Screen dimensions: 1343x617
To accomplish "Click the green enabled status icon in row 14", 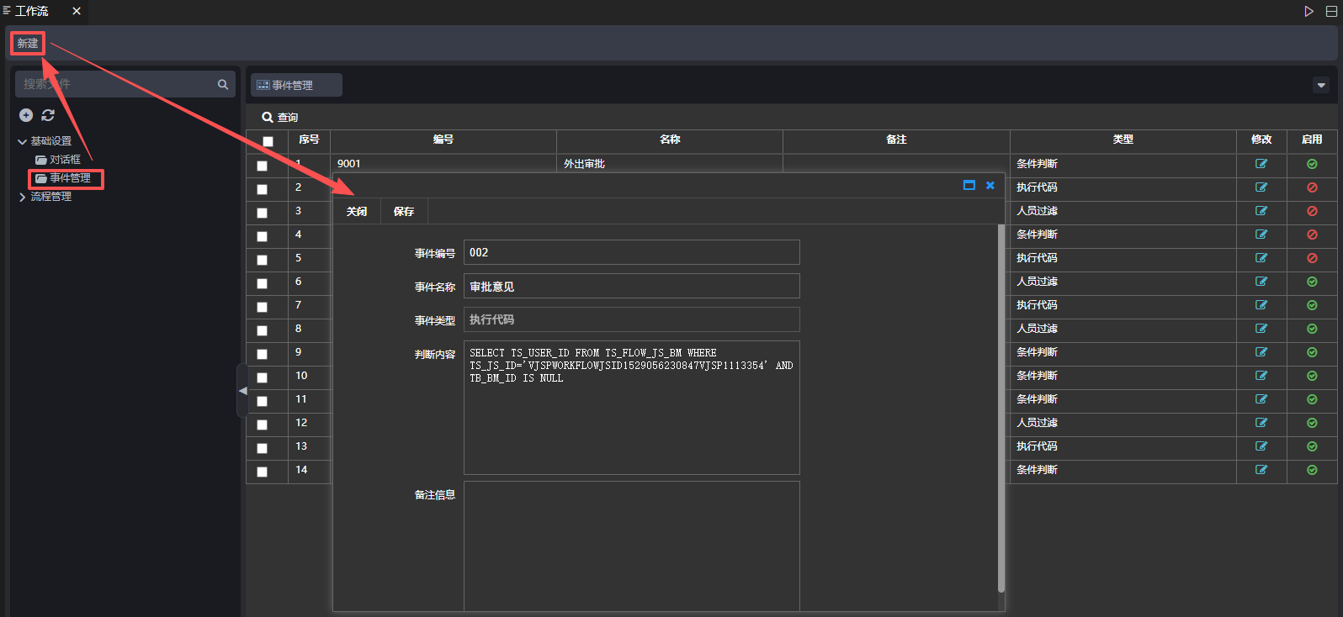I will pyautogui.click(x=1311, y=470).
